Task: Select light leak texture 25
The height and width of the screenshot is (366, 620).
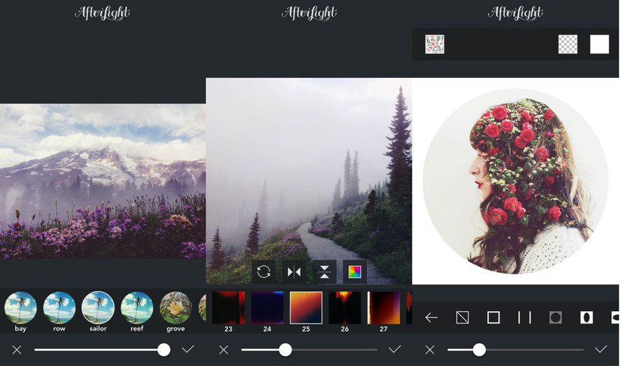Action: pyautogui.click(x=306, y=308)
